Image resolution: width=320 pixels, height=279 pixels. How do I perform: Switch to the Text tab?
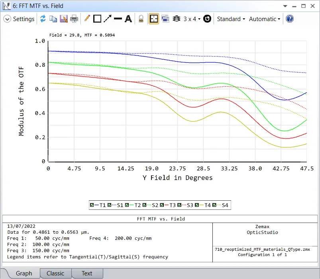[x=87, y=273]
